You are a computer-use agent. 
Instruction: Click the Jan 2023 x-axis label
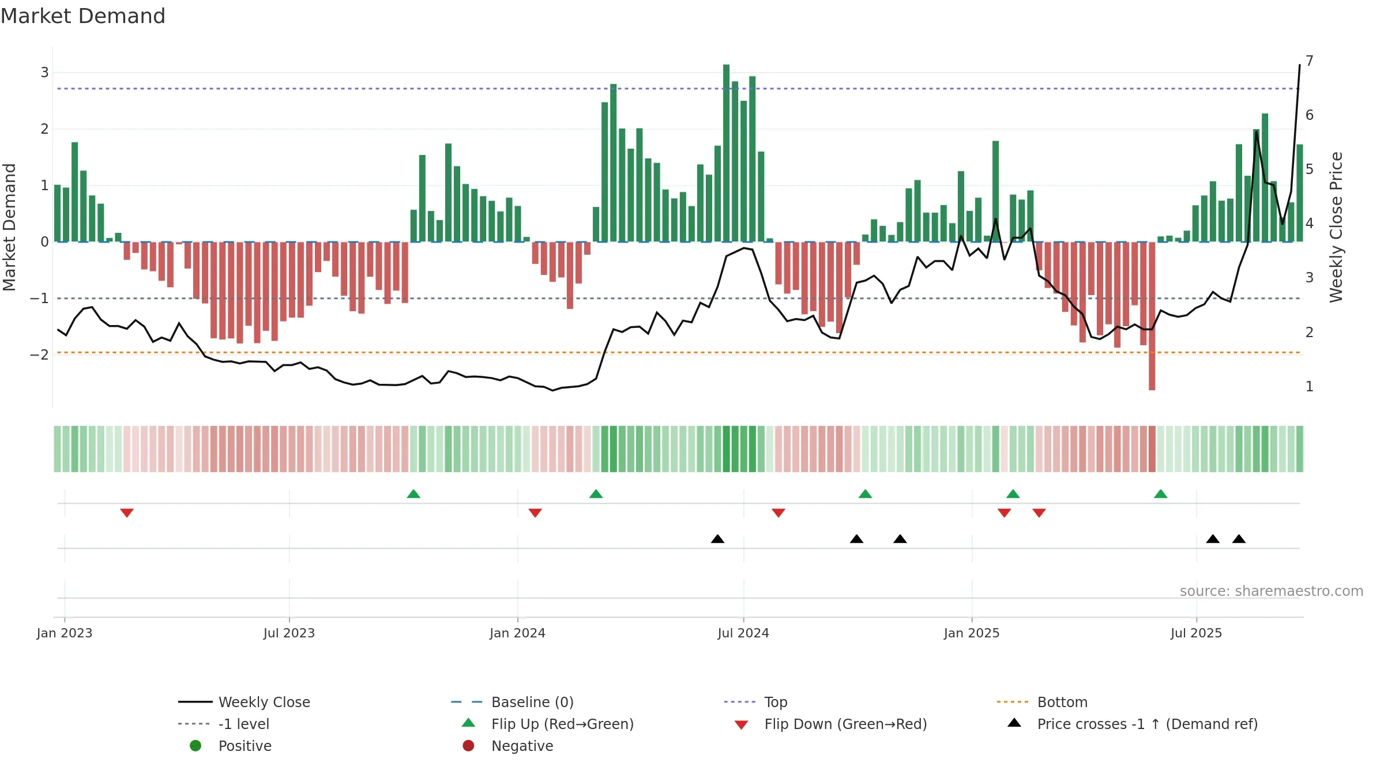[65, 633]
